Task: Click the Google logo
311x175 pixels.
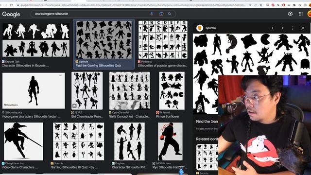Action: [11, 14]
